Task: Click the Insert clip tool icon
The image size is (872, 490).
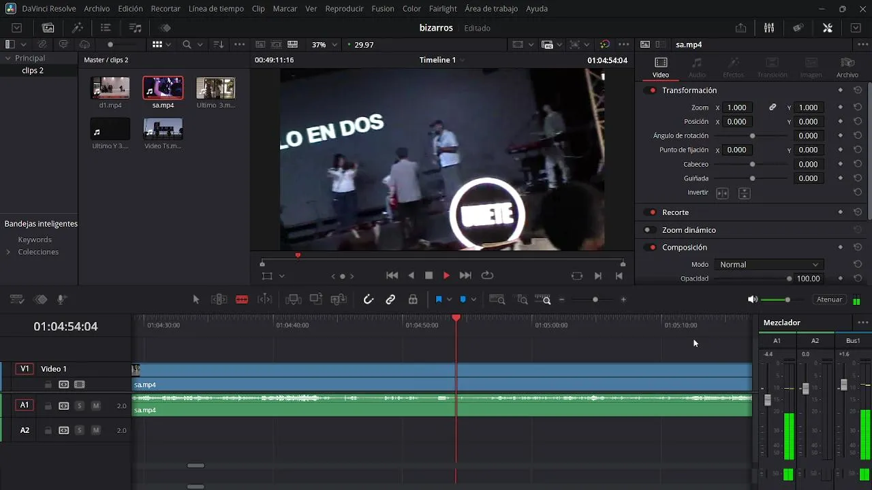Action: pos(294,299)
